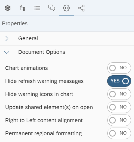
Task: Click the Permanent regional formatting label
Action: [44, 134]
